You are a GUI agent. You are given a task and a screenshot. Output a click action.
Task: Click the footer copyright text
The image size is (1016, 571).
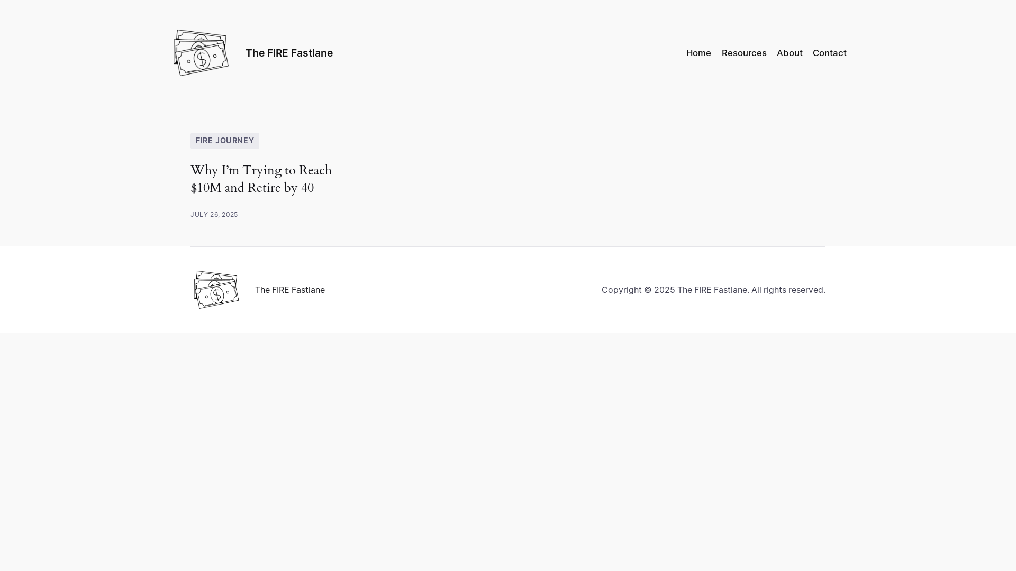[x=713, y=290]
